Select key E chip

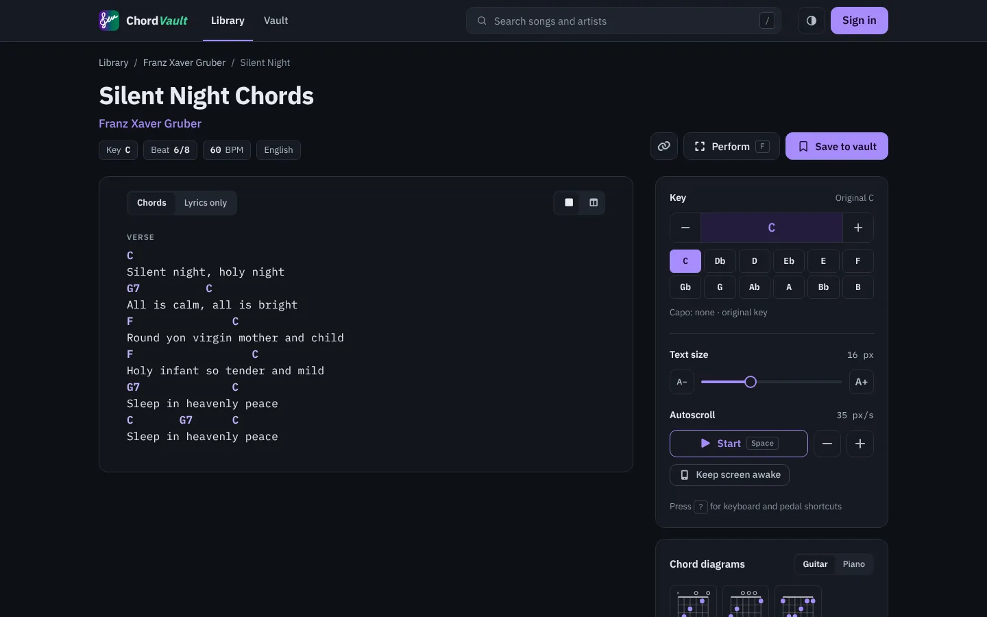[x=823, y=261]
